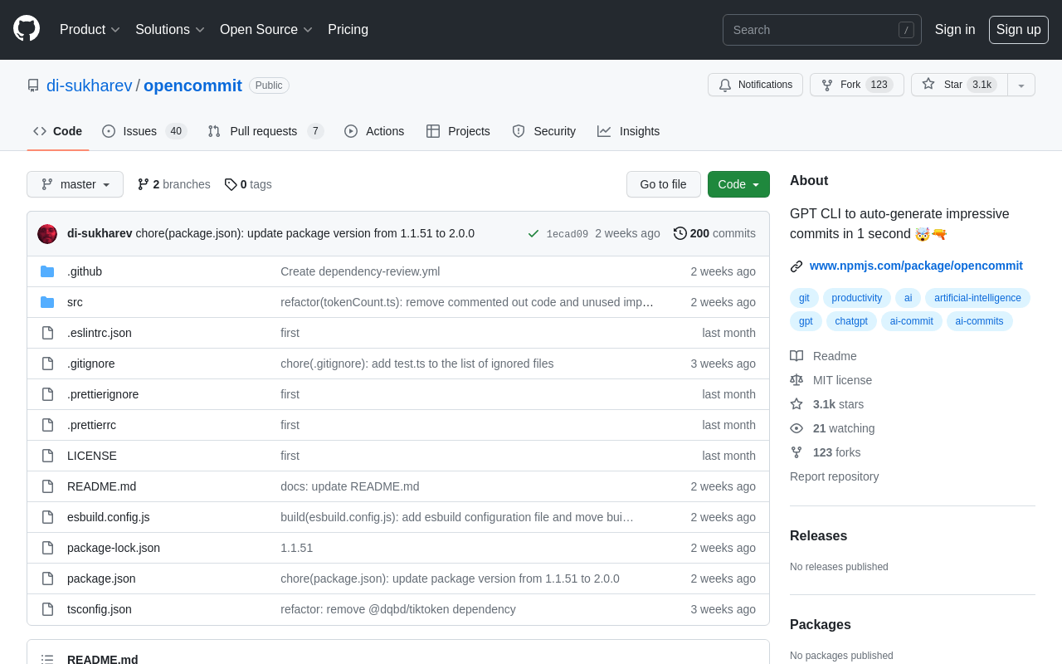1062x664 pixels.
Task: Click the file icon next to esbuild.config.js
Action: (47, 517)
